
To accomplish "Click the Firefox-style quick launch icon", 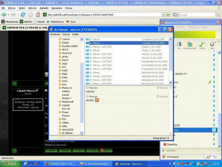I will pos(36,164).
